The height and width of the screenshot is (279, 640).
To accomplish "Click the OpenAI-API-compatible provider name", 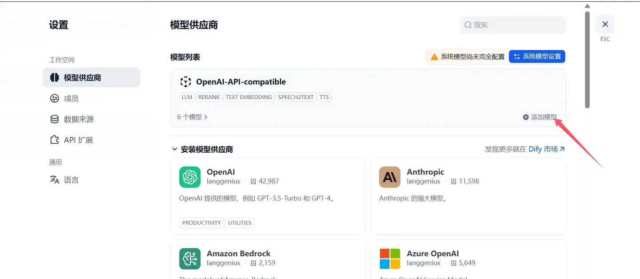I will [x=241, y=82].
